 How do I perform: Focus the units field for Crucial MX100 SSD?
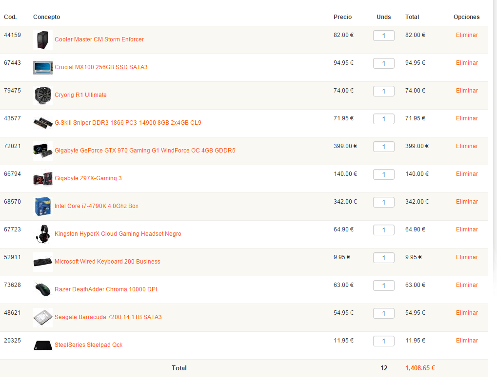tap(383, 64)
